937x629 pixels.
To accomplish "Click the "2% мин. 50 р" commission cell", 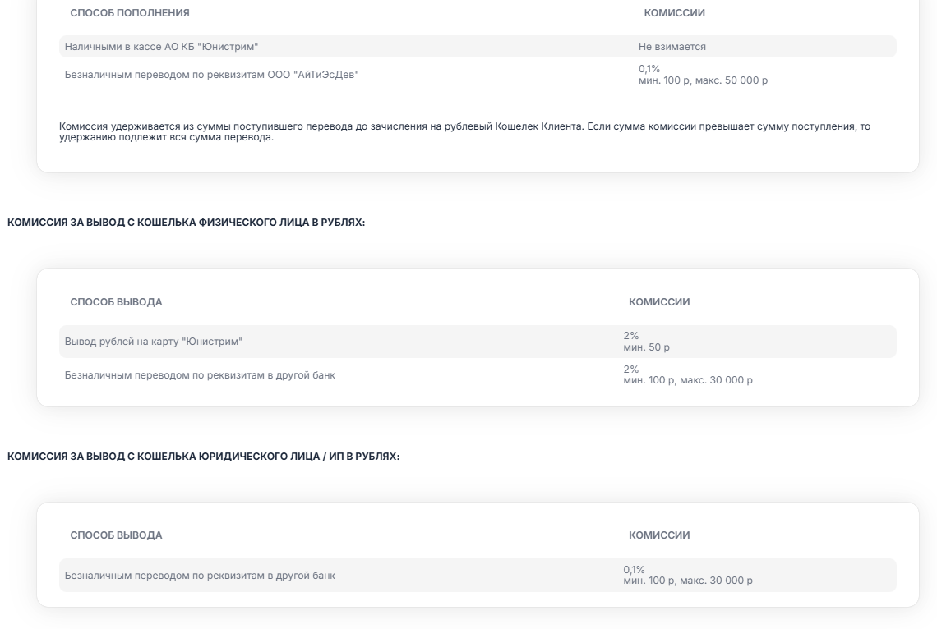I will point(646,342).
